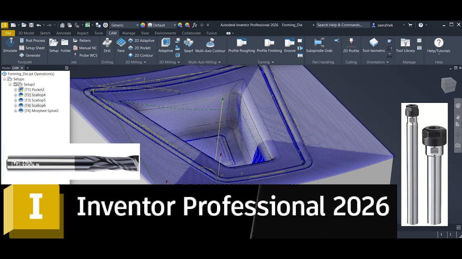The height and width of the screenshot is (259, 462).
Task: Click the Save icon in quick access toolbar
Action: pyautogui.click(x=31, y=25)
